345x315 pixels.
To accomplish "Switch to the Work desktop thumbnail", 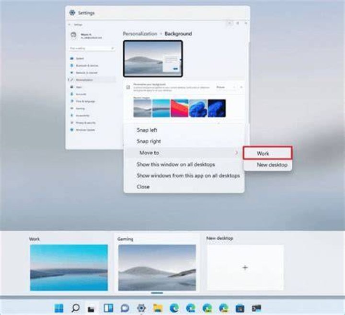I will tap(69, 268).
